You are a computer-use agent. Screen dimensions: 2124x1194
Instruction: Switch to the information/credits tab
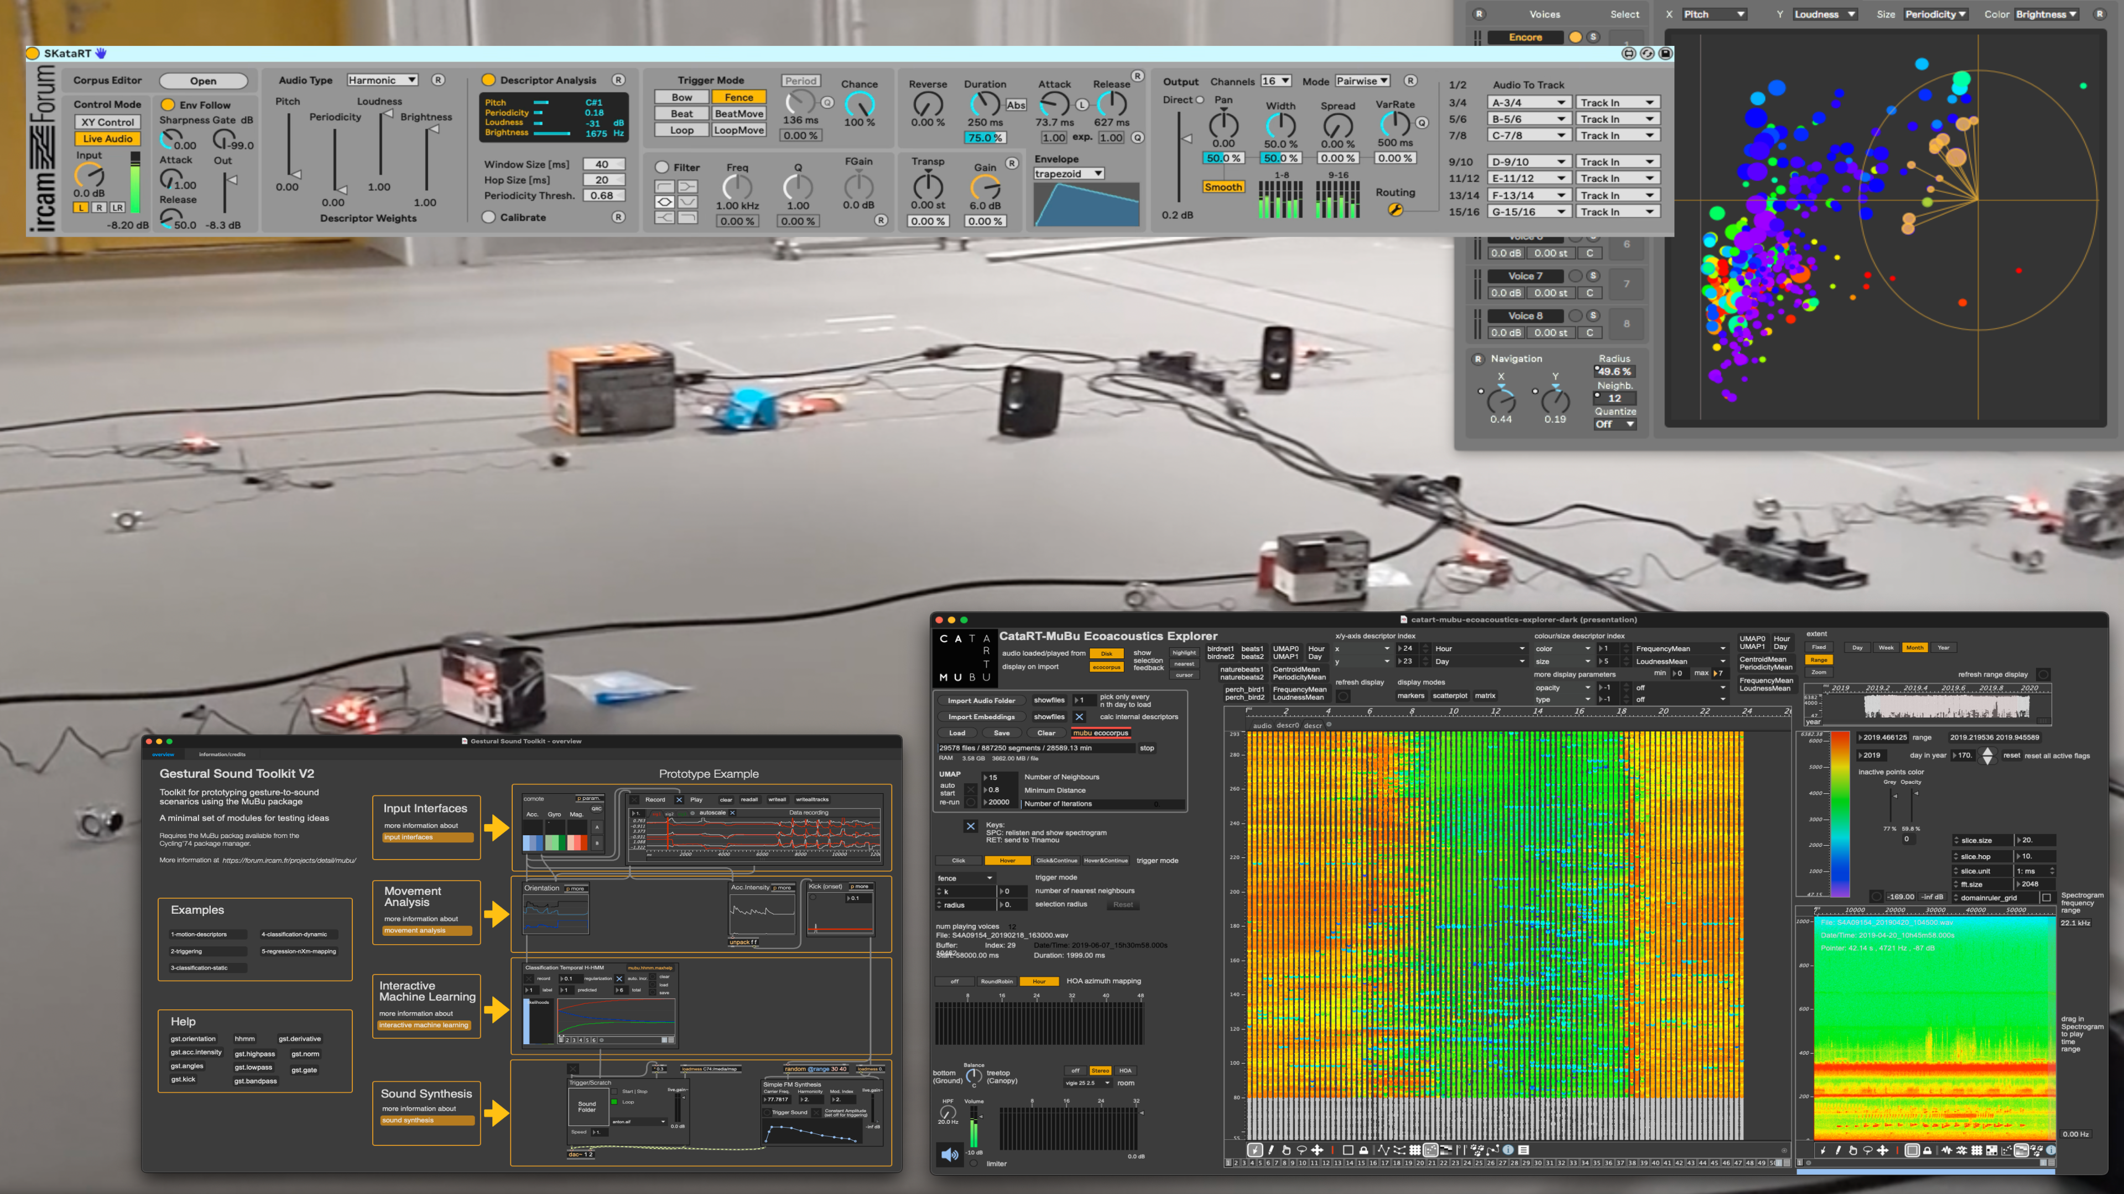pyautogui.click(x=222, y=754)
